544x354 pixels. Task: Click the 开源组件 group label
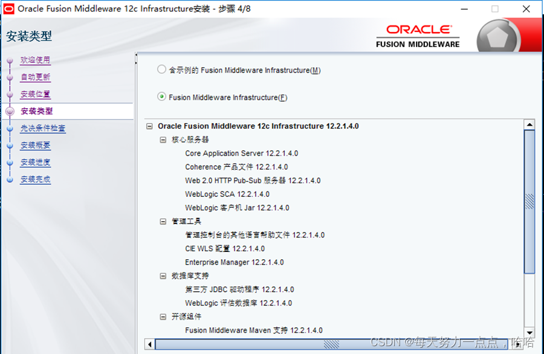click(x=186, y=317)
